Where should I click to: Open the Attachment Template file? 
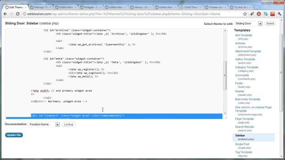[248, 52]
